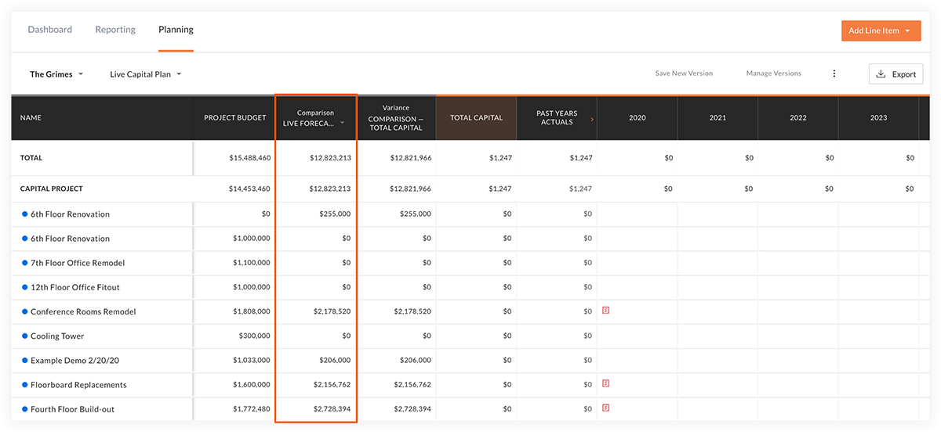Click the red flag icon in Floorboard Replacements row
The image size is (941, 435).
pyautogui.click(x=605, y=383)
